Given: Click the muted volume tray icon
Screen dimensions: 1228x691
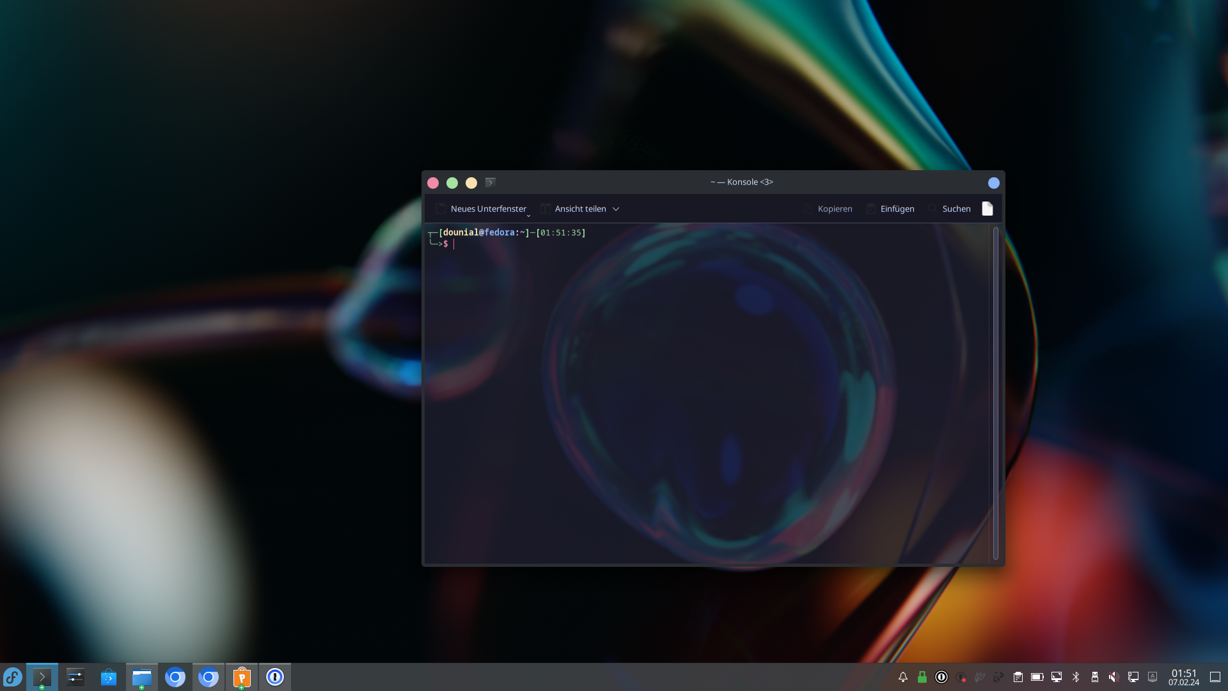Looking at the screenshot, I should [x=1114, y=677].
